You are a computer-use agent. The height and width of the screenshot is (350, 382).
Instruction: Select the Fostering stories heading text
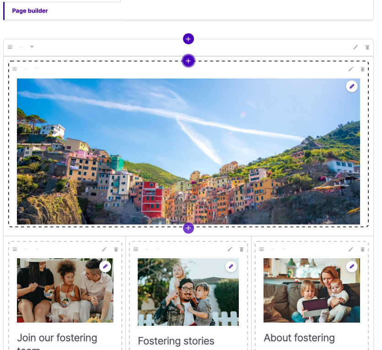176,341
